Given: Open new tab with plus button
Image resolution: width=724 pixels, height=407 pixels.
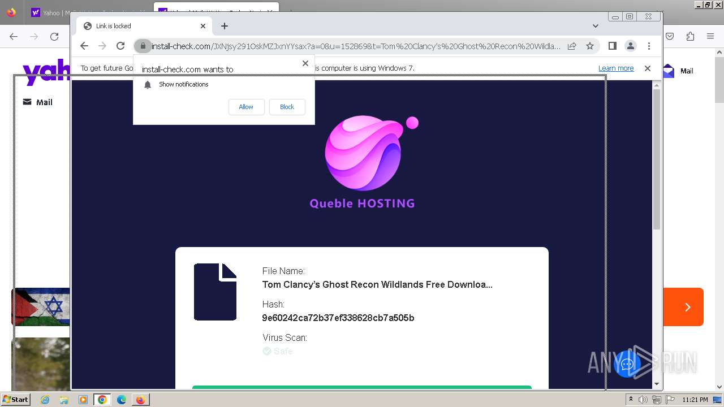Looking at the screenshot, I should pyautogui.click(x=225, y=26).
